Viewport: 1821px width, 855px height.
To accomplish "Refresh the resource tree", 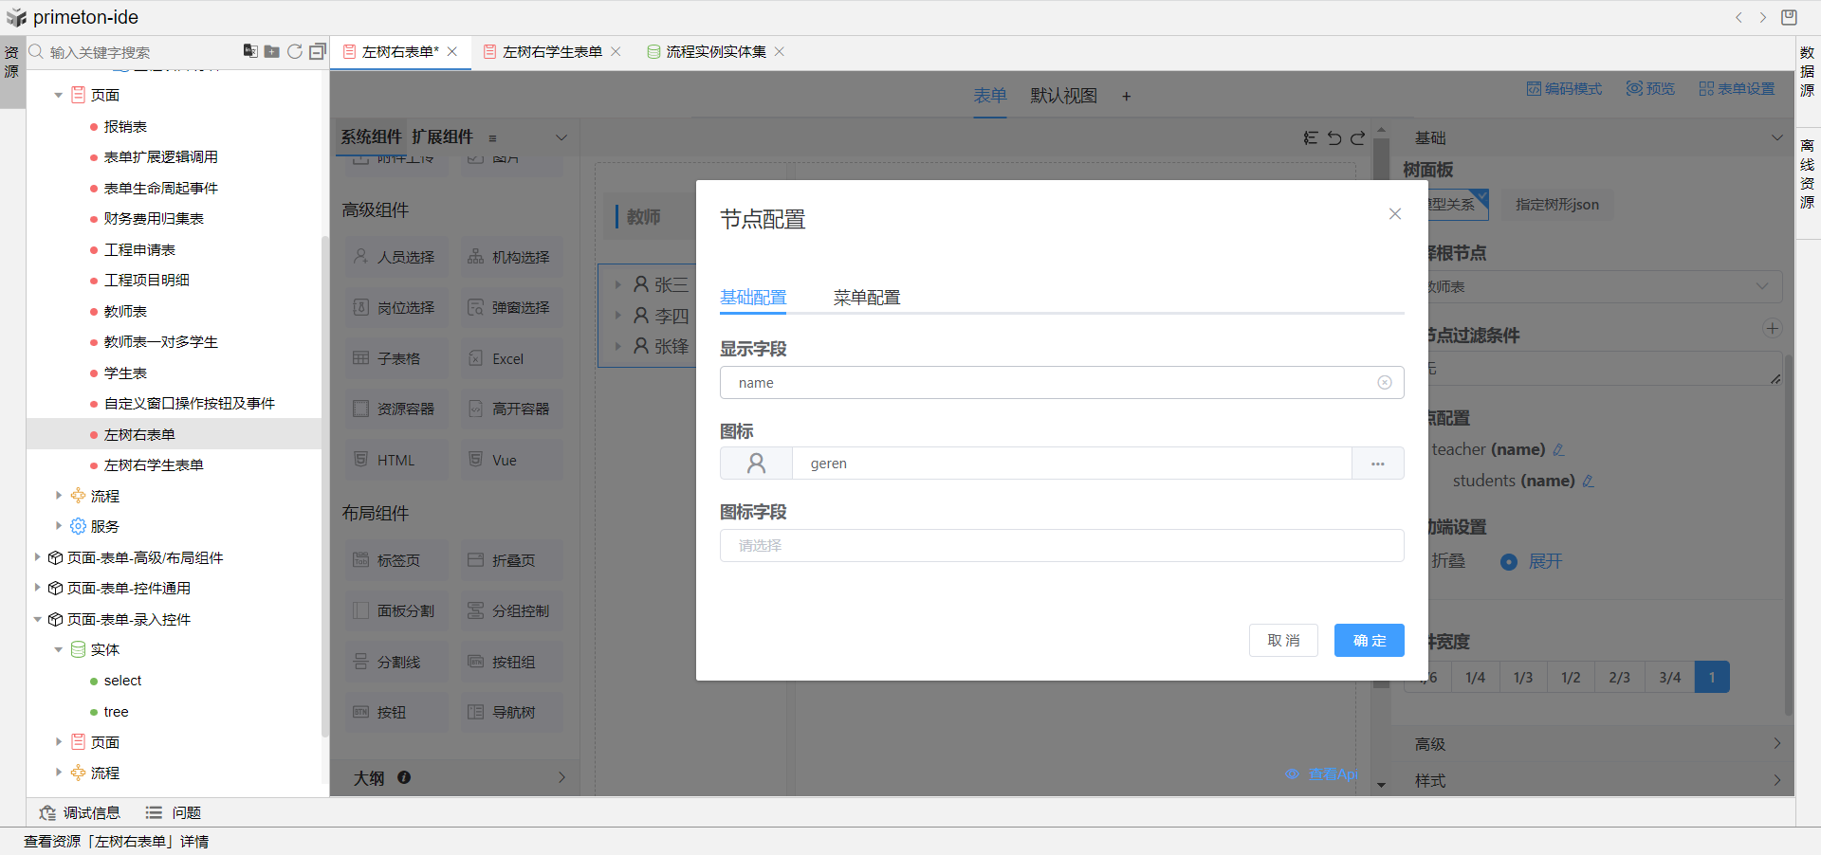I will pos(295,51).
